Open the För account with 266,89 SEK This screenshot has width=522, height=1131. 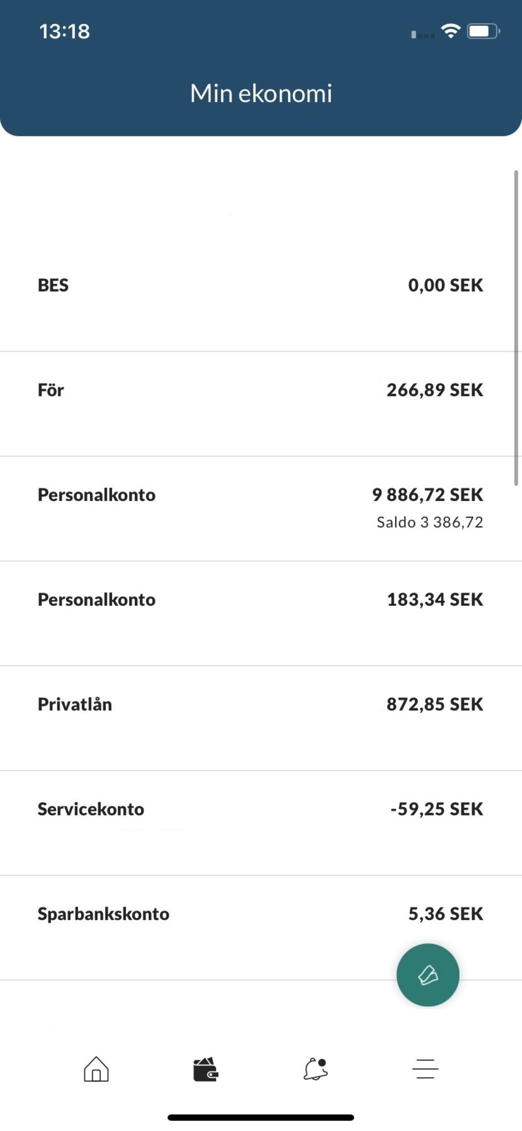click(x=261, y=404)
